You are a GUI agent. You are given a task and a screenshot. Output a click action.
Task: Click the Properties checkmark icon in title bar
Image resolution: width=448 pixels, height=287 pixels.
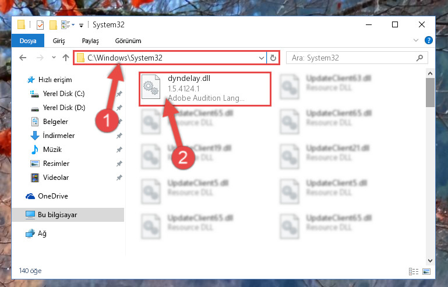[x=40, y=25]
